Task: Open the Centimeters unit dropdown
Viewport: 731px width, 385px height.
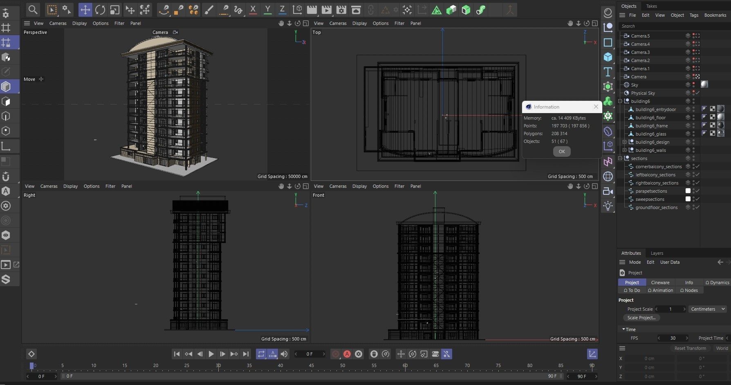Action: pyautogui.click(x=708, y=309)
